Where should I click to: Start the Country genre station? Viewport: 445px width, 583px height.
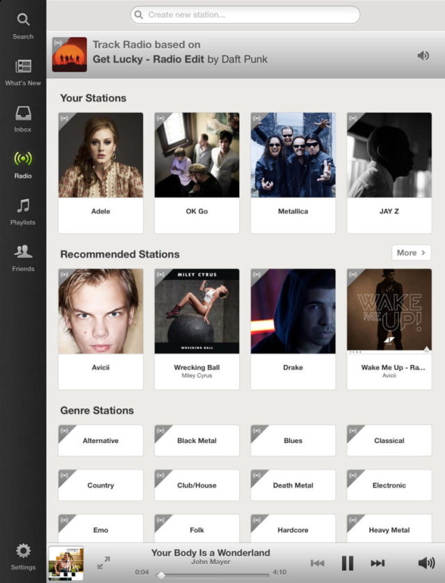[101, 485]
